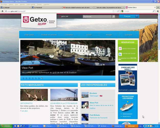Click the site identity globe in address bar
This screenshot has width=160, height=128.
point(6,11)
